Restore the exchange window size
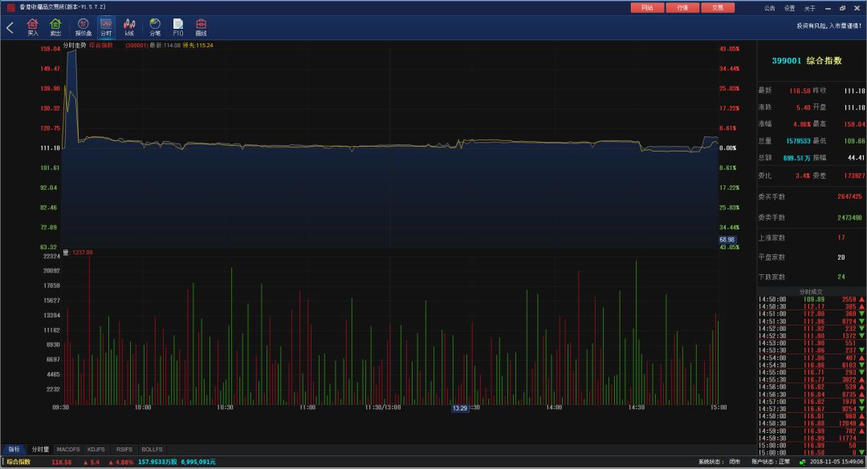This screenshot has height=469, width=867. pos(842,8)
